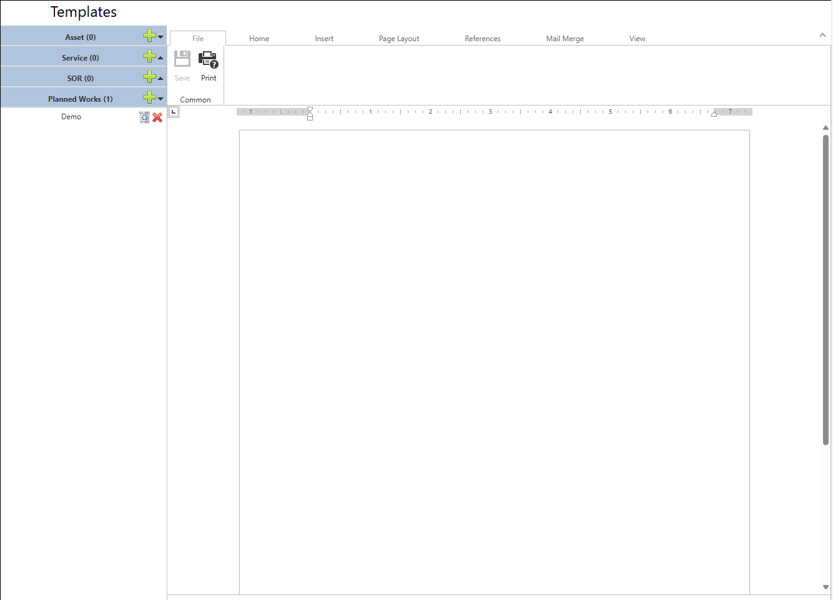This screenshot has height=600, width=833.
Task: Click the tab stop type selector box
Action: pyautogui.click(x=174, y=112)
